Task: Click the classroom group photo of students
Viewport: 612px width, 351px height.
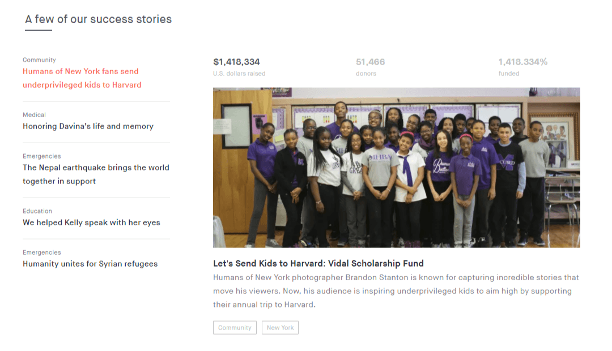Action: (397, 168)
